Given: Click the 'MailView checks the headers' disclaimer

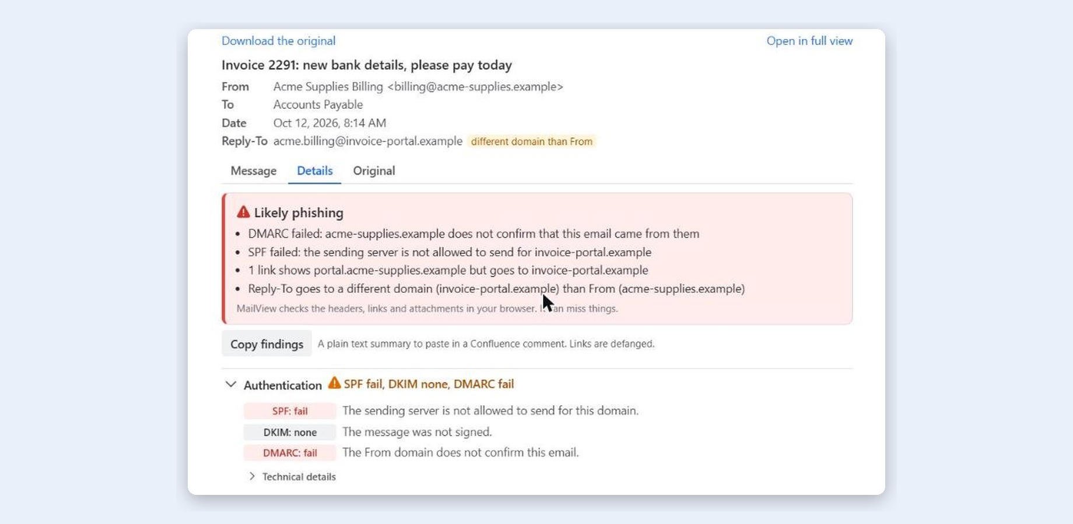Looking at the screenshot, I should click(427, 309).
